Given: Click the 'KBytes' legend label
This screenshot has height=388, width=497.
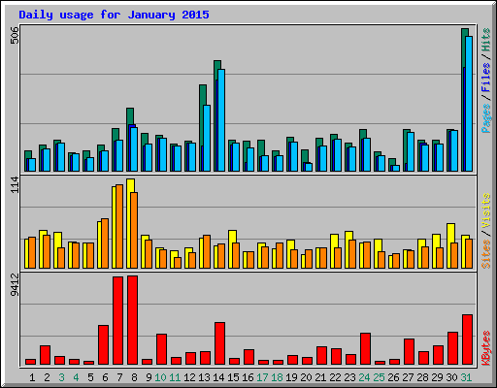Looking at the screenshot, I should click(486, 348).
